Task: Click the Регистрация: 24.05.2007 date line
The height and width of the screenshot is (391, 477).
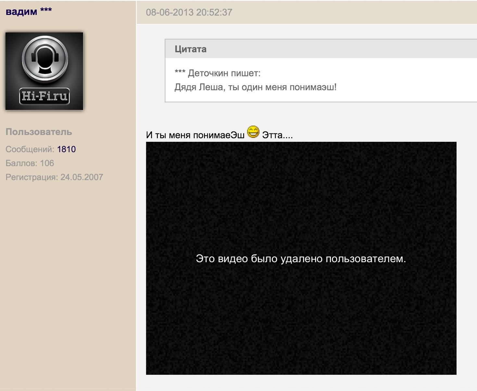Action: [x=54, y=177]
